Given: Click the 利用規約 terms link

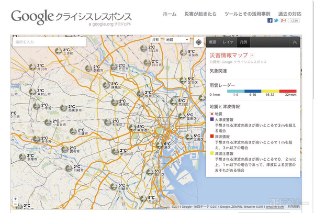Looking at the screenshot, I should [x=294, y=207].
